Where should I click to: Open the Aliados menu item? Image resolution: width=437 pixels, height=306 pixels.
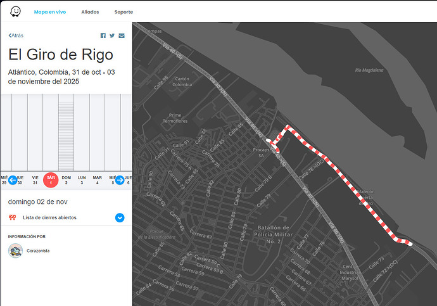click(x=90, y=12)
